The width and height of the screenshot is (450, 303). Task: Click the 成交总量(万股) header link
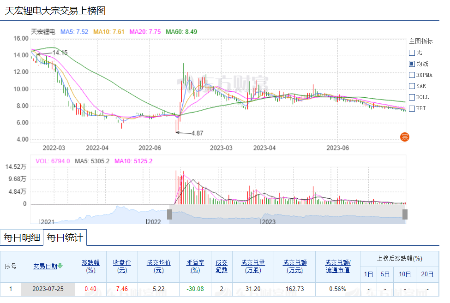coord(253,266)
